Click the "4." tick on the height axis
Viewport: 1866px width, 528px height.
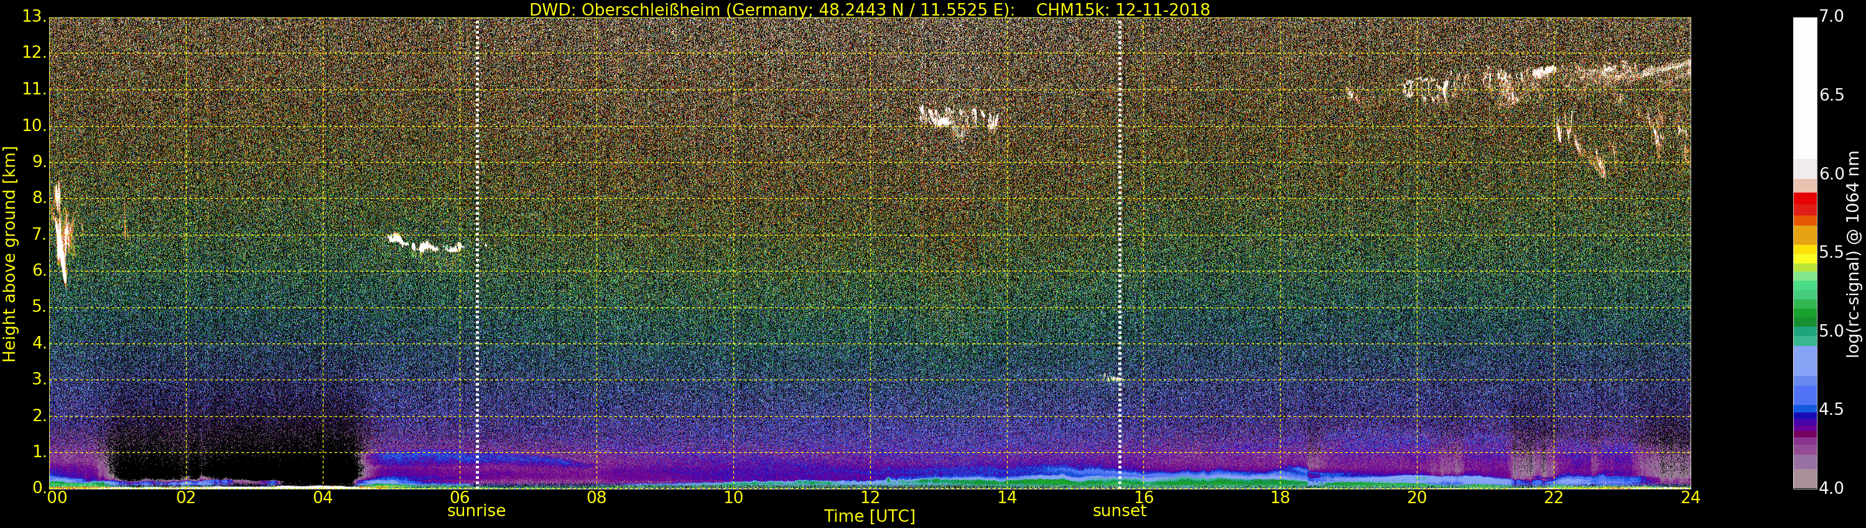point(39,343)
